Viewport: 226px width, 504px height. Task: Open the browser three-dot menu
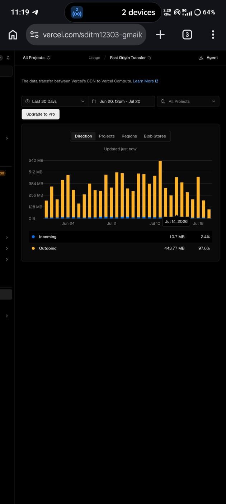pyautogui.click(x=213, y=35)
